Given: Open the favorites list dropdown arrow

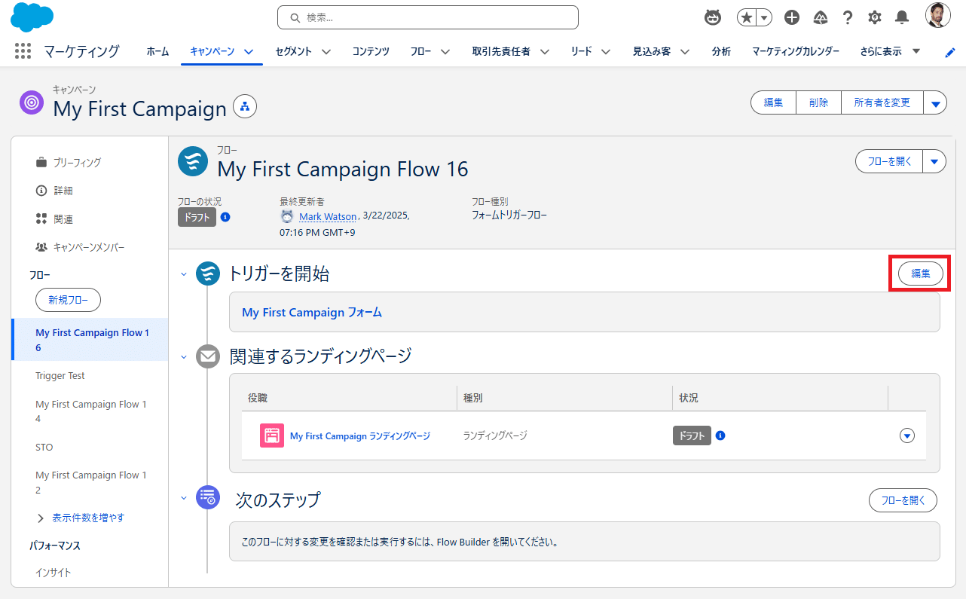Looking at the screenshot, I should [x=765, y=17].
